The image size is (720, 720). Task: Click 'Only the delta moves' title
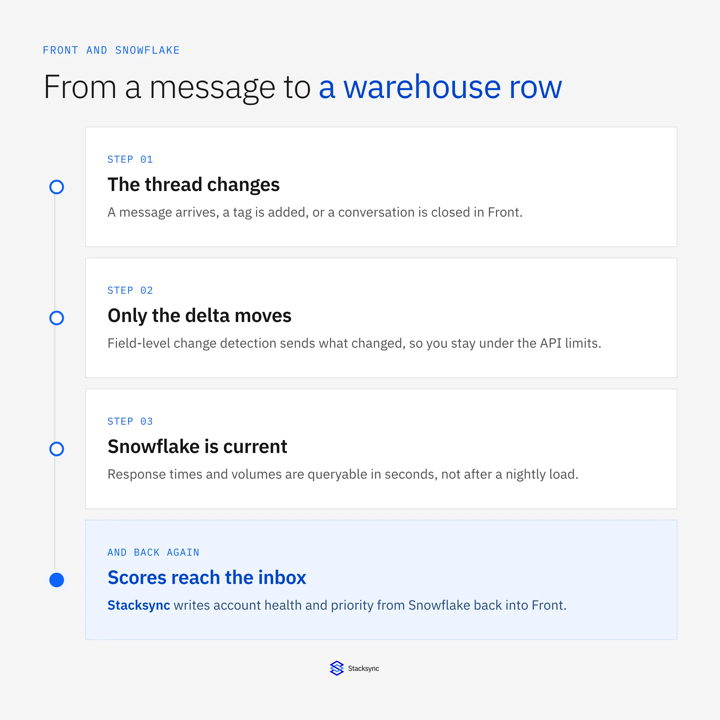[199, 316]
